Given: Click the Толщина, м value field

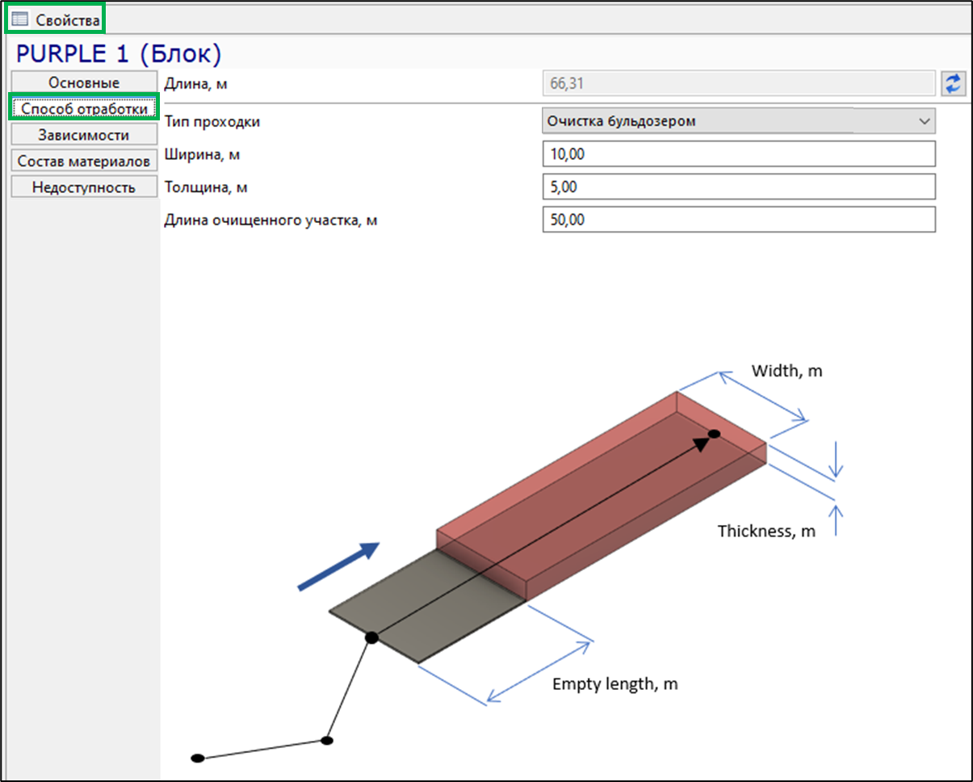Looking at the screenshot, I should click(x=739, y=187).
